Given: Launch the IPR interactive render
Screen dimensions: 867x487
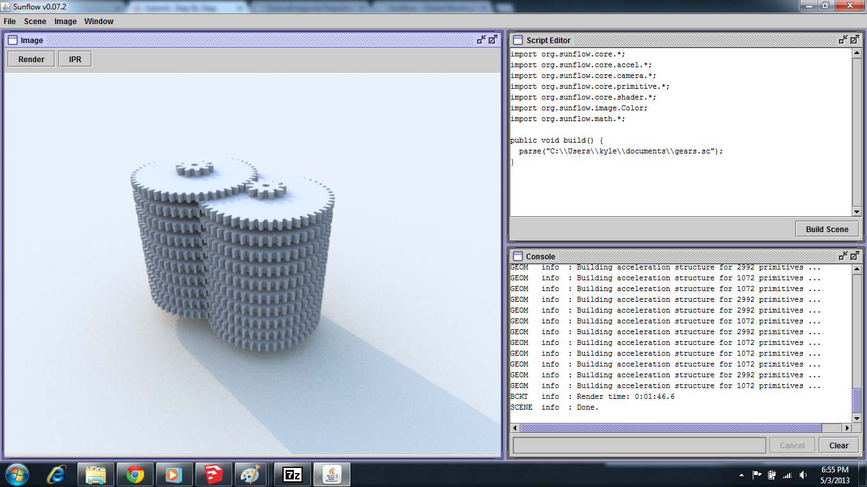Looking at the screenshot, I should click(75, 60).
